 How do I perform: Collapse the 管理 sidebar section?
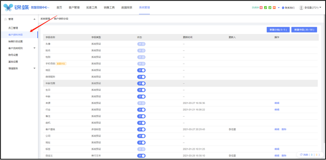[34, 19]
